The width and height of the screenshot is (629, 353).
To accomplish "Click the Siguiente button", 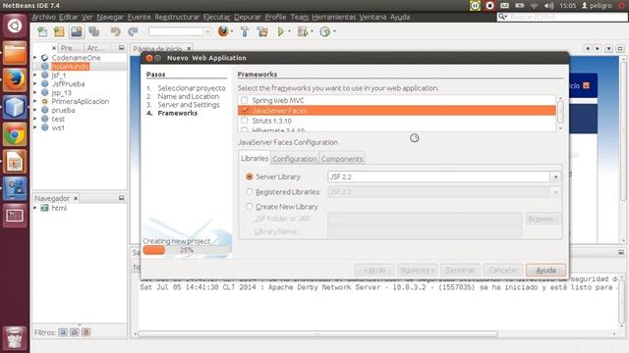I will pyautogui.click(x=417, y=271).
